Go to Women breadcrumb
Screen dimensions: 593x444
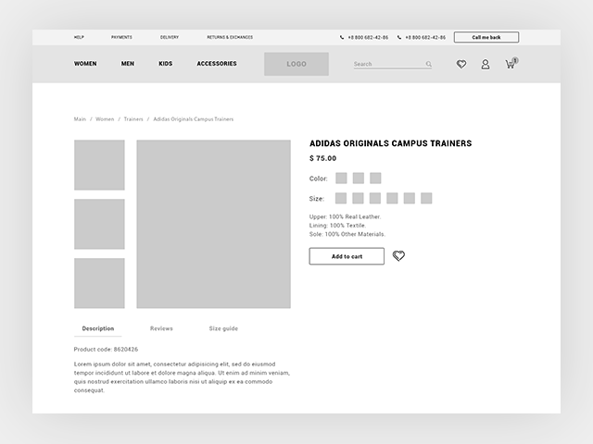point(105,119)
